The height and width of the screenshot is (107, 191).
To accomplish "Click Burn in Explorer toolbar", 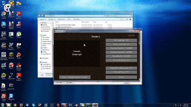I will click(x=69, y=19).
